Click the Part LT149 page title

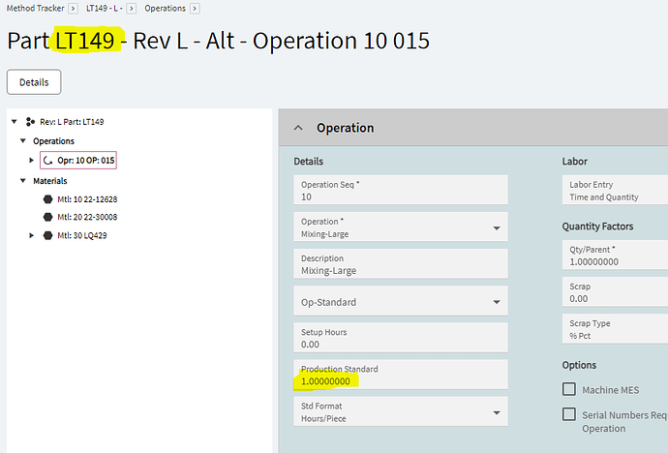point(219,41)
